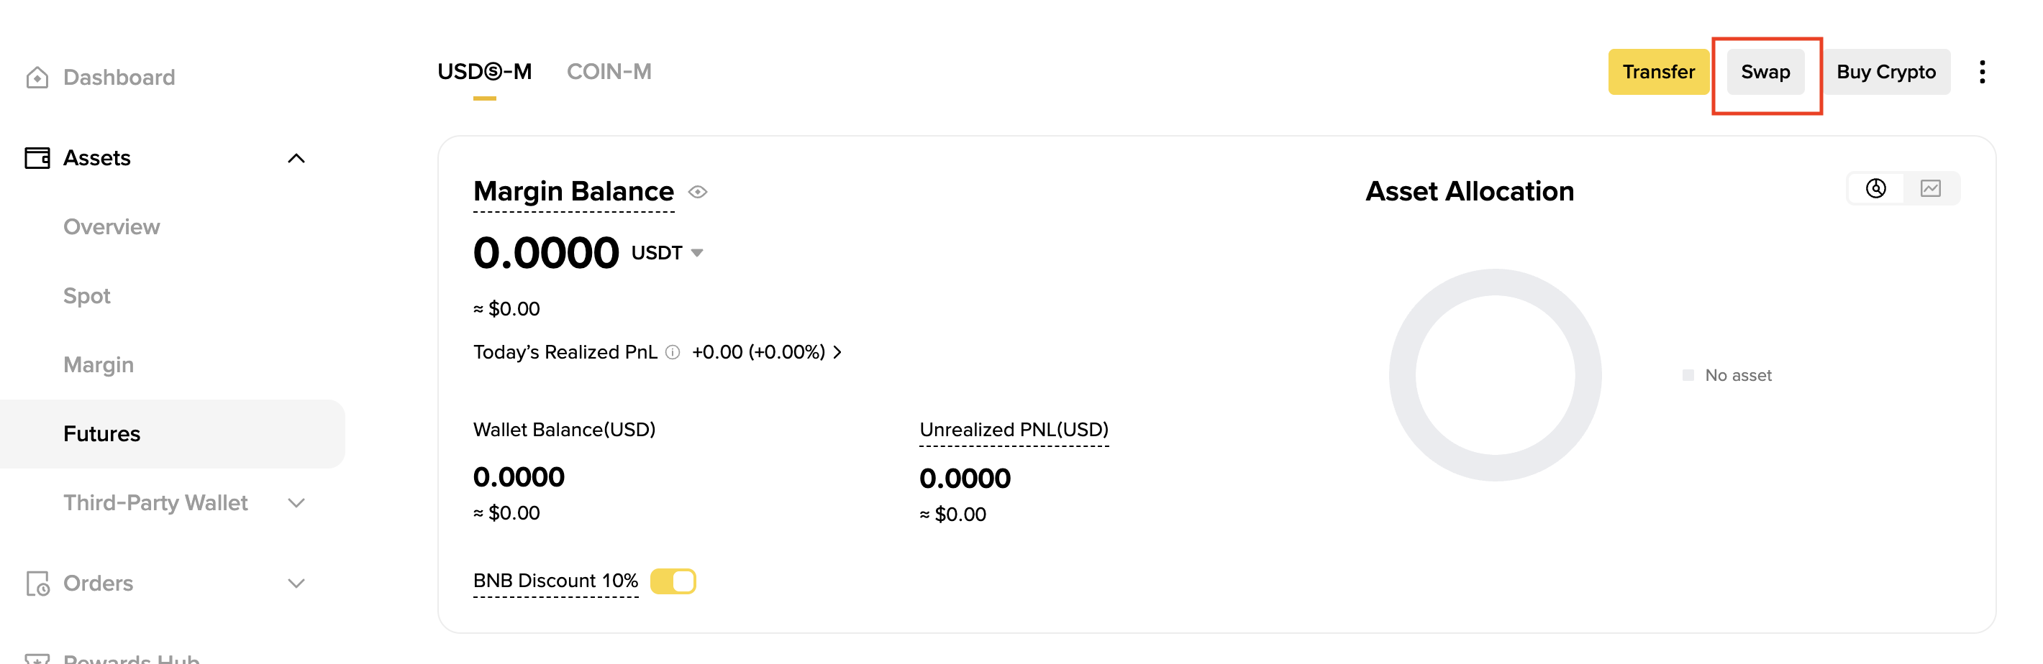Switch to pie chart allocation view

pyautogui.click(x=1875, y=188)
